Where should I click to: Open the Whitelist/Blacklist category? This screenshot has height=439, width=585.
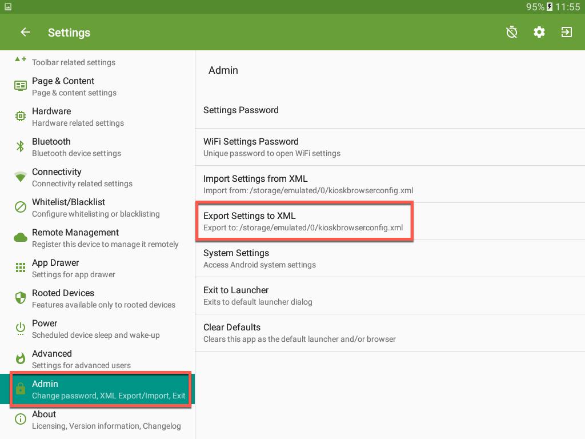click(x=97, y=207)
